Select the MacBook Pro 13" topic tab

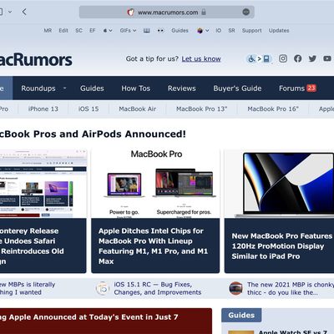pyautogui.click(x=201, y=109)
